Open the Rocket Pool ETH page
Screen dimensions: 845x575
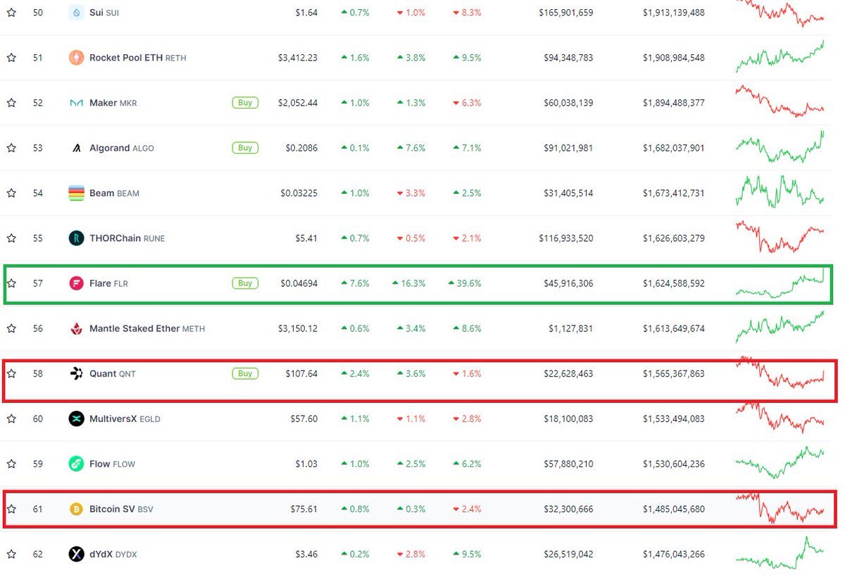[138, 58]
